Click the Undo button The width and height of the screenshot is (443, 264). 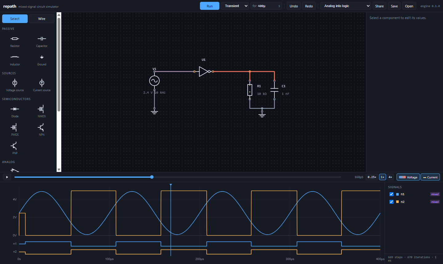pyautogui.click(x=294, y=6)
